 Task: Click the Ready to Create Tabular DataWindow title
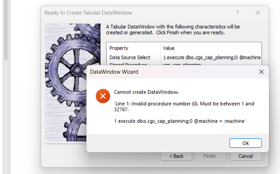tap(88, 13)
